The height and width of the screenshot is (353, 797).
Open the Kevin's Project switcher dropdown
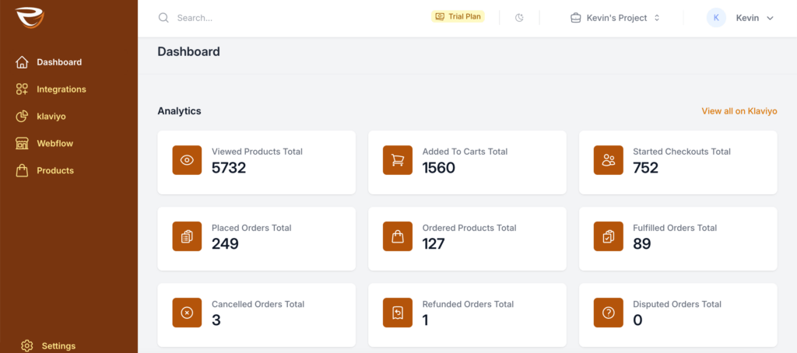(x=615, y=18)
